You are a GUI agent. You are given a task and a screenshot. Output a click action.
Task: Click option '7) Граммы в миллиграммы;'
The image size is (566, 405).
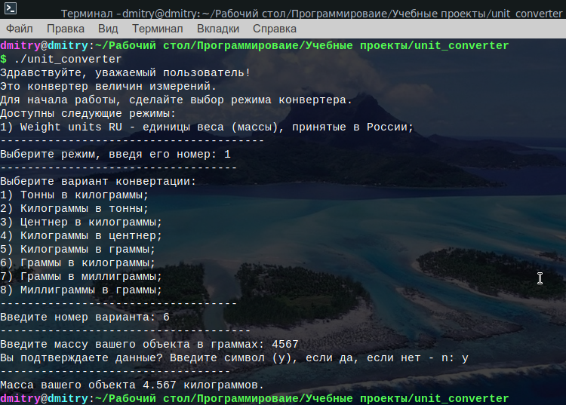tap(82, 277)
